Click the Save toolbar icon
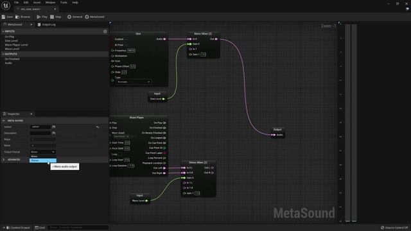The image size is (411, 231). [x=3, y=17]
